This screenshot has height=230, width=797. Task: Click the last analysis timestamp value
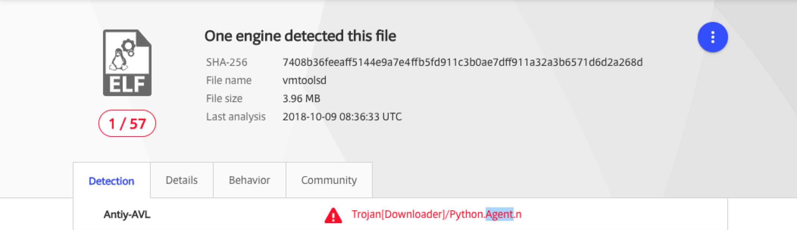342,117
